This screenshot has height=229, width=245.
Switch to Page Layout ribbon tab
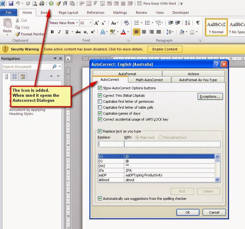pyautogui.click(x=68, y=13)
